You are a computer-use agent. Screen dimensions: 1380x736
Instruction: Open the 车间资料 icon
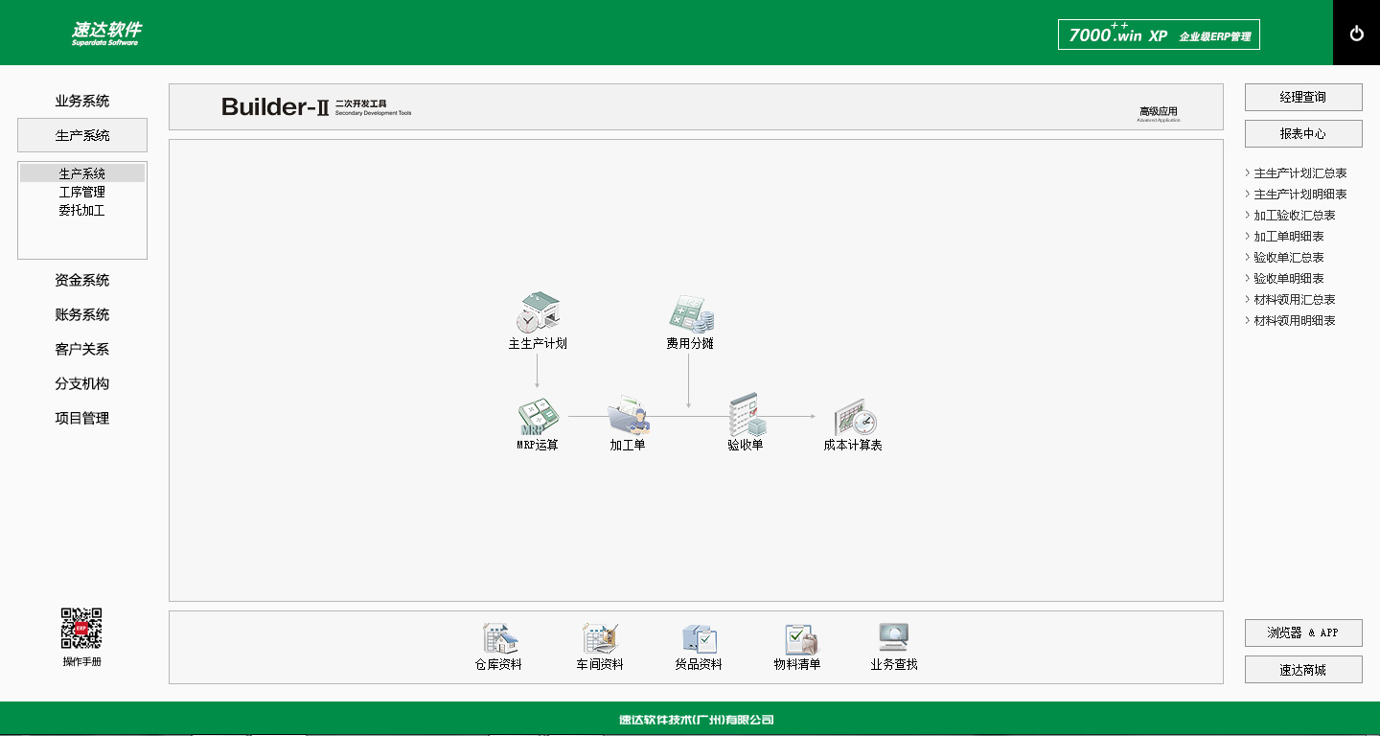click(x=600, y=639)
